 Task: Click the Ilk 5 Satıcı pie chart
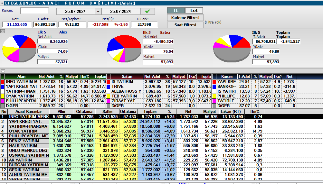124,49
